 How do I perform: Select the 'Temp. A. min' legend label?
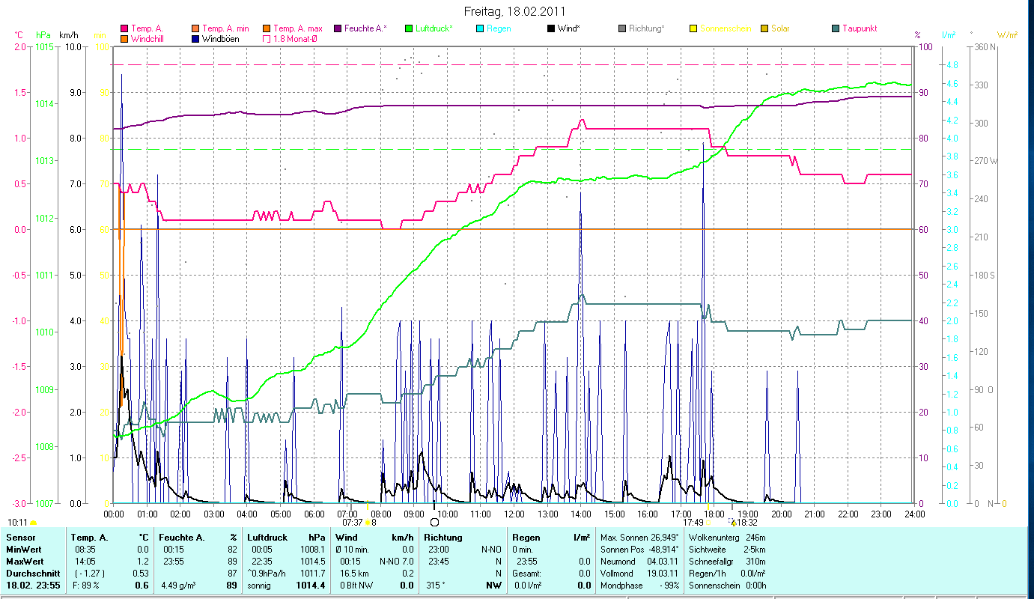pyautogui.click(x=225, y=28)
